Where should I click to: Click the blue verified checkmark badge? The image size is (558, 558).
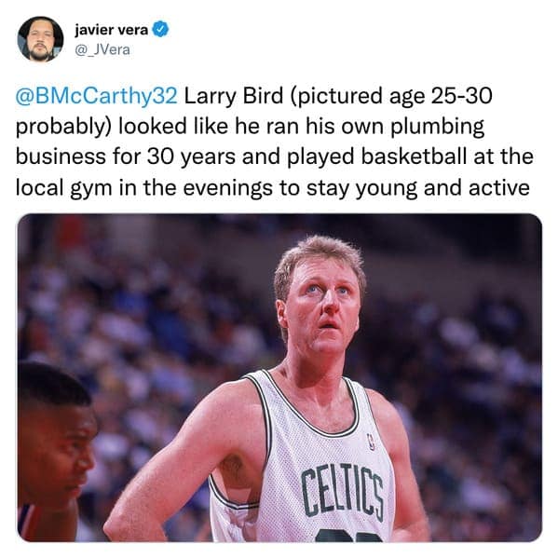(160, 30)
